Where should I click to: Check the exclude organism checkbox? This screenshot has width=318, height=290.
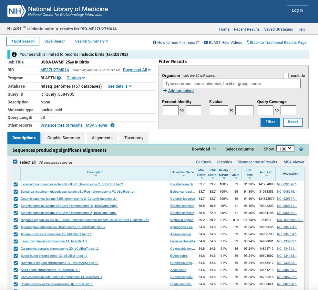286,75
